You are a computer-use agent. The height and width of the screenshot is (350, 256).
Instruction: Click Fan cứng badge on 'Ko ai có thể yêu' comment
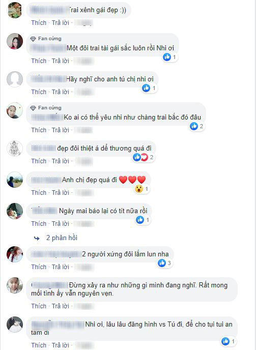(46, 108)
